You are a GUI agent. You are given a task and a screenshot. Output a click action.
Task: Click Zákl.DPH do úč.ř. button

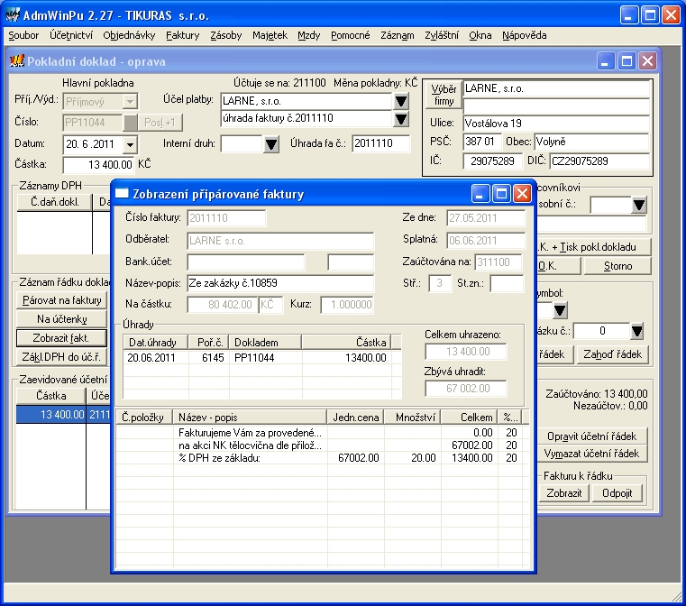click(x=61, y=357)
